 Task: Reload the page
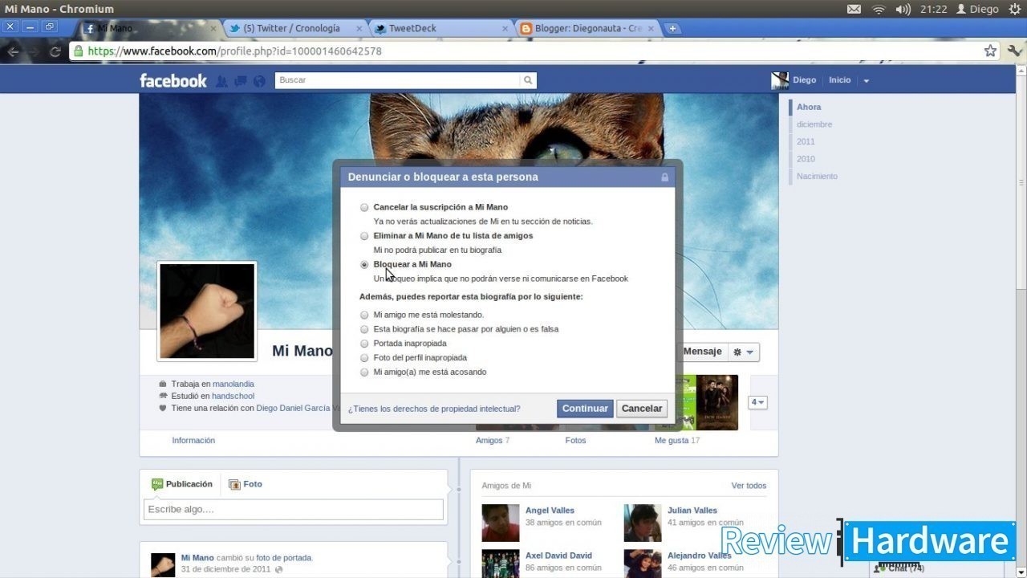(x=55, y=51)
